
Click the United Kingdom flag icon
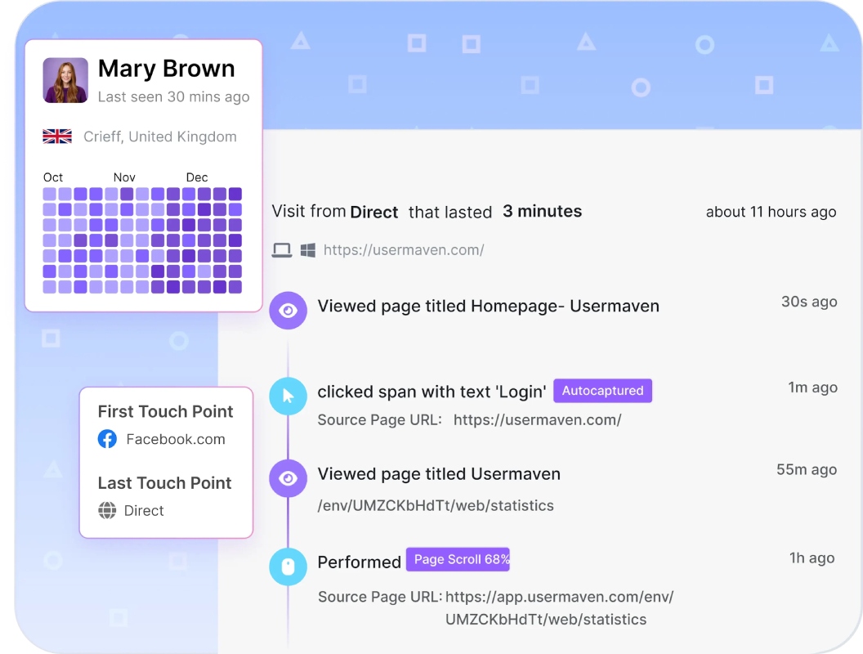point(57,136)
